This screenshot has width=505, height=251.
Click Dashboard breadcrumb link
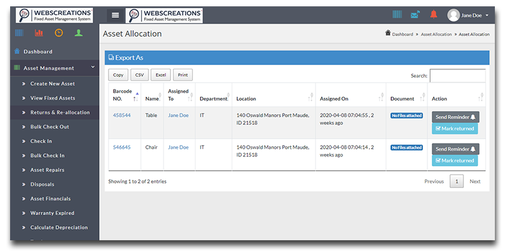[403, 34]
